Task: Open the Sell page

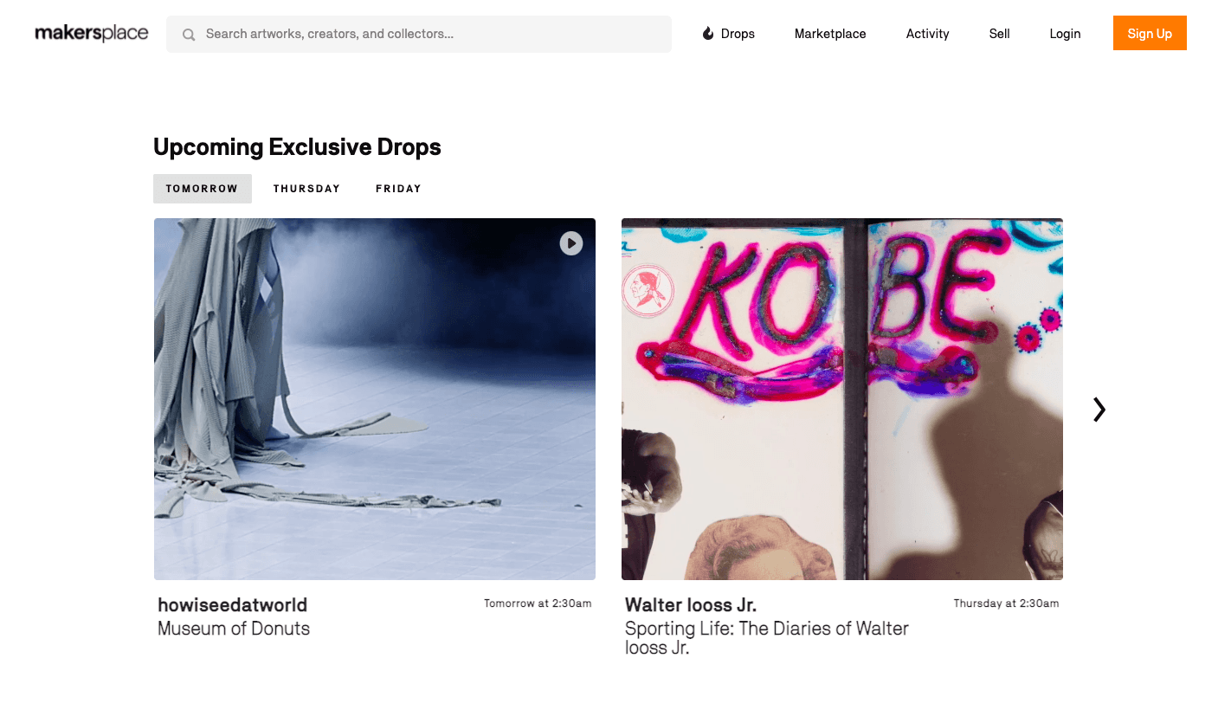Action: point(999,34)
